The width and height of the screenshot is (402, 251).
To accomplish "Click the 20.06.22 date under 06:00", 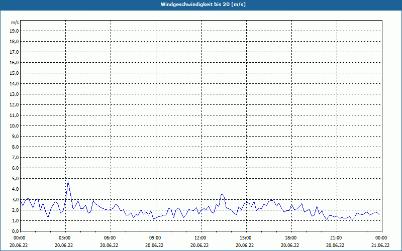I will point(109,245).
